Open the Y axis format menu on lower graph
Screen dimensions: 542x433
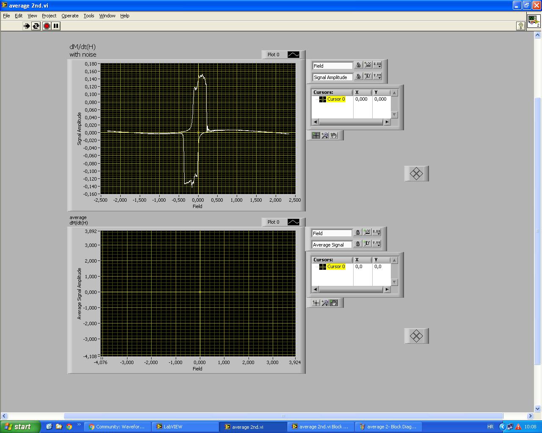[x=376, y=244]
